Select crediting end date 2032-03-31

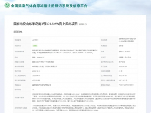[123, 76]
